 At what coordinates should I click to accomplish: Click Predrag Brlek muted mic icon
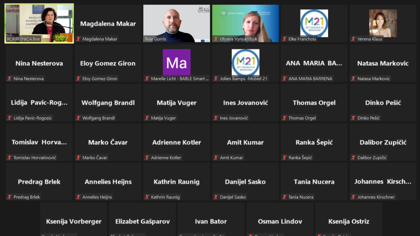point(9,197)
